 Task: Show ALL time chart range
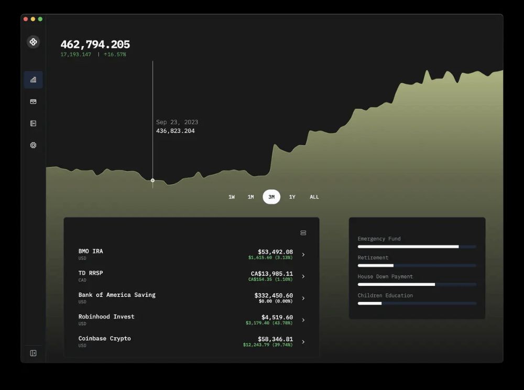(314, 197)
